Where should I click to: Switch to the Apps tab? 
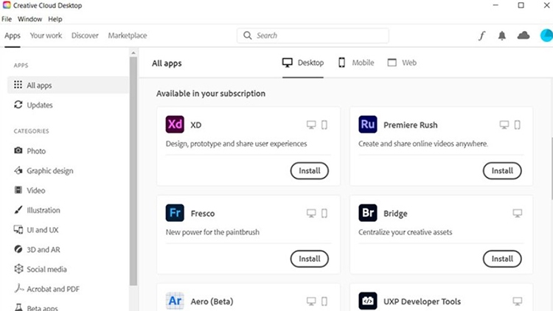pos(13,35)
